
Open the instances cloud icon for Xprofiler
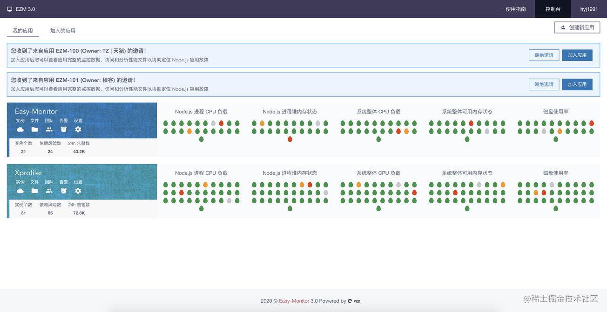20,191
